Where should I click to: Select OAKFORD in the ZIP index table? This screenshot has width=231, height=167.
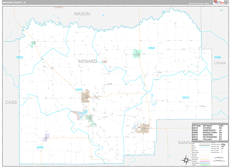pos(208,135)
